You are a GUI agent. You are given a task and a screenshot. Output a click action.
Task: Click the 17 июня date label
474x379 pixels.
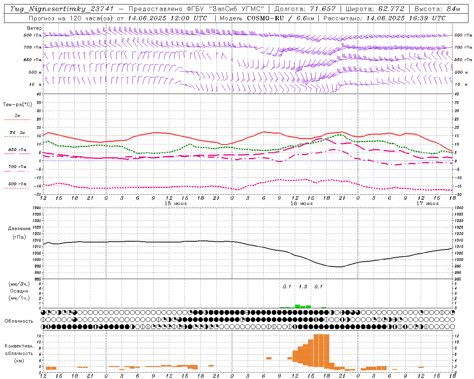click(x=427, y=204)
